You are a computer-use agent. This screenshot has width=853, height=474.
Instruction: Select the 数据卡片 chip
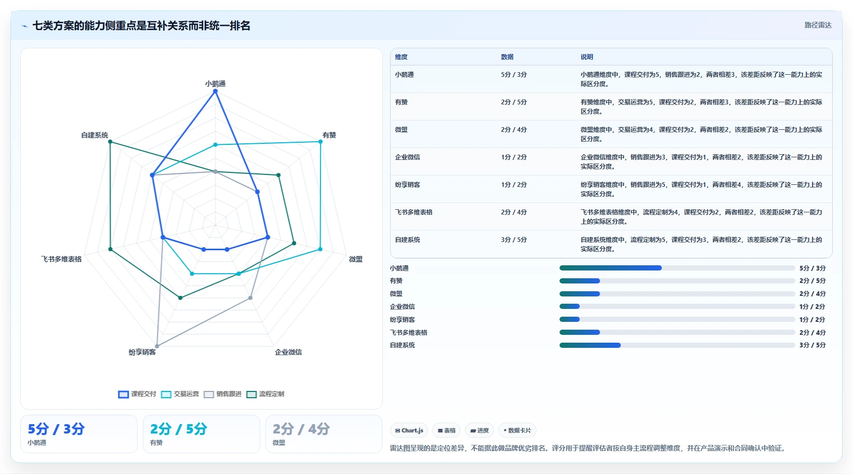click(x=517, y=430)
